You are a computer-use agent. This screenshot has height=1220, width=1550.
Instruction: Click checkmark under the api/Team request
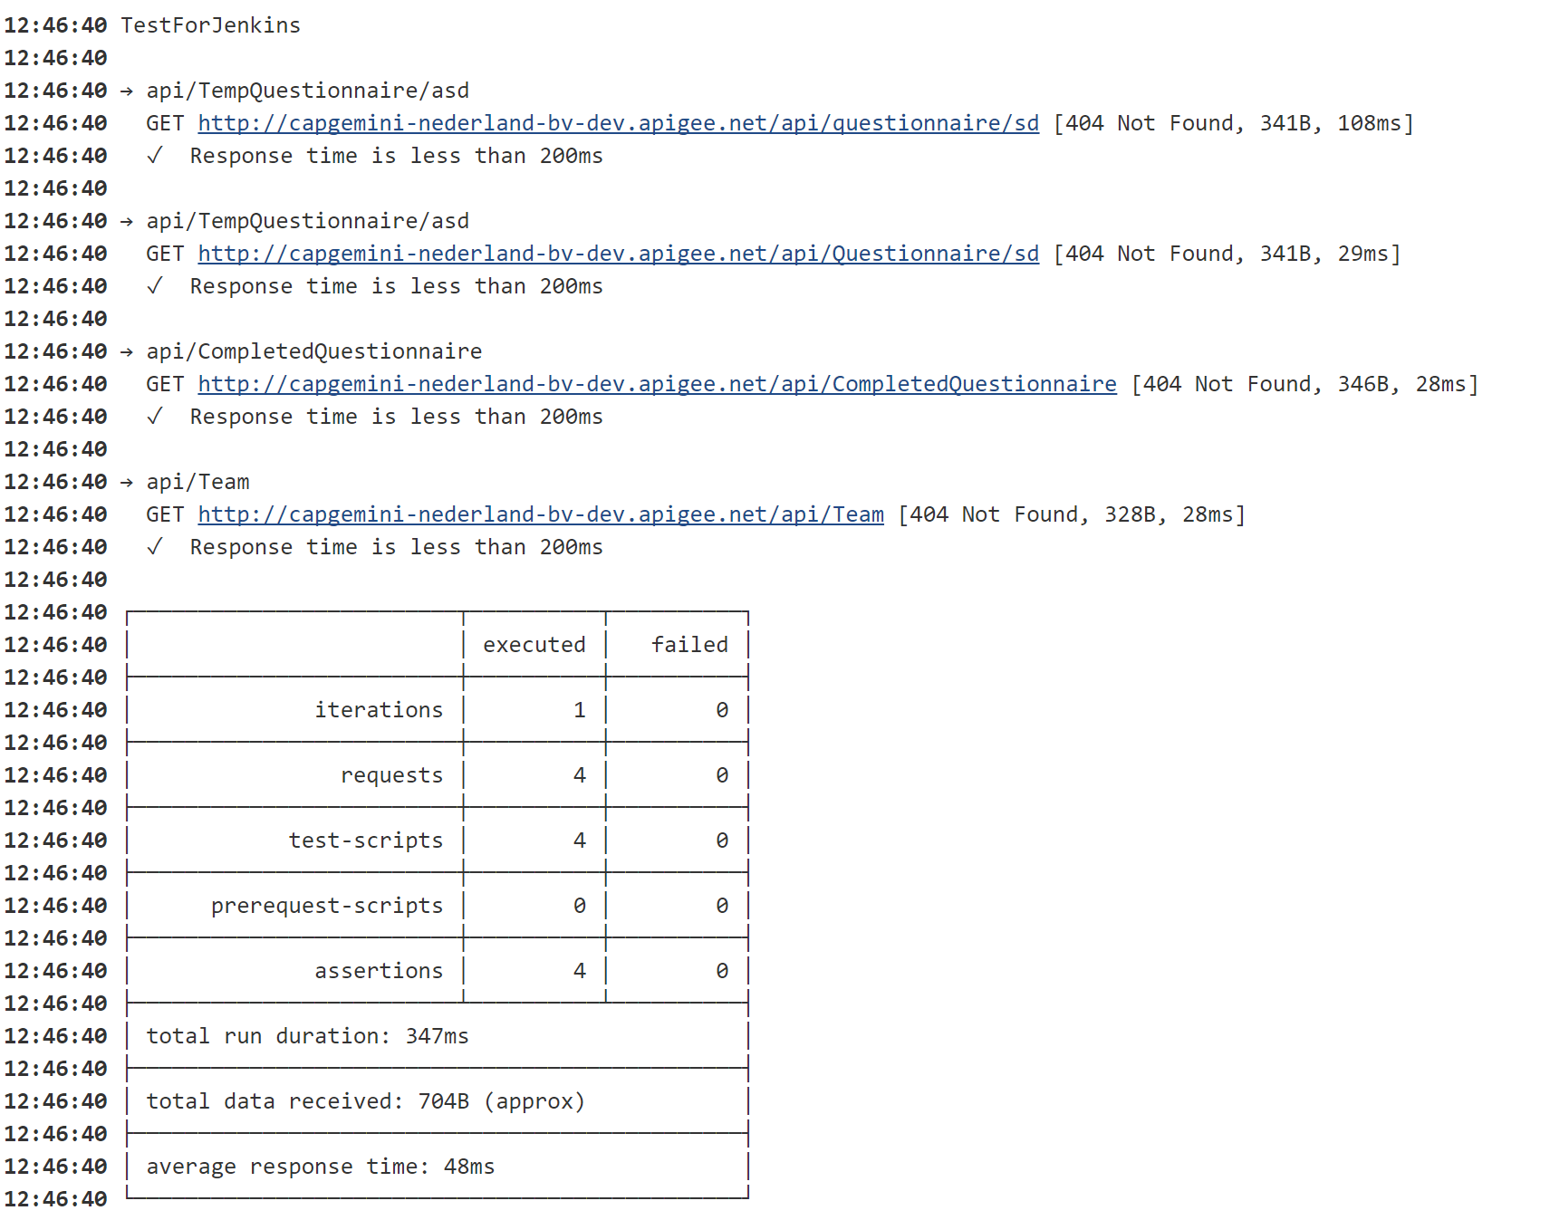pyautogui.click(x=155, y=547)
